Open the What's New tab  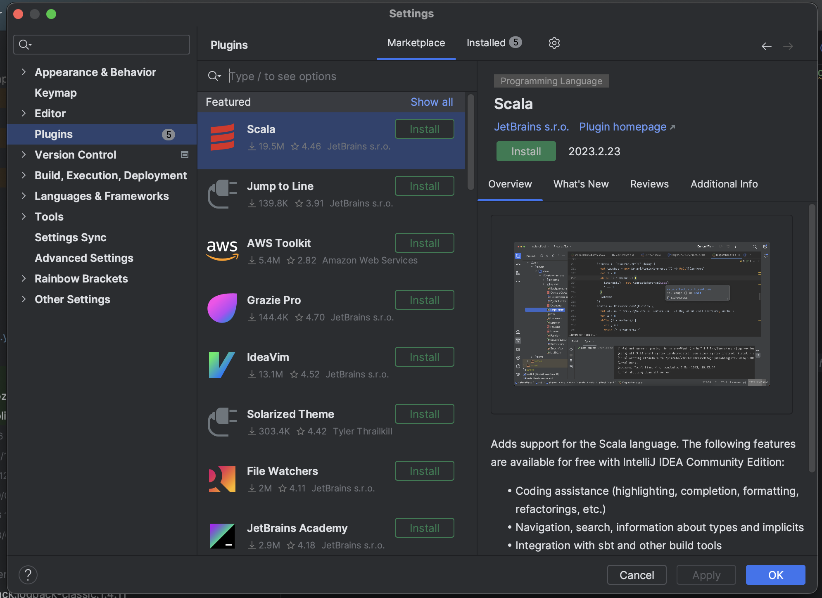(x=581, y=184)
